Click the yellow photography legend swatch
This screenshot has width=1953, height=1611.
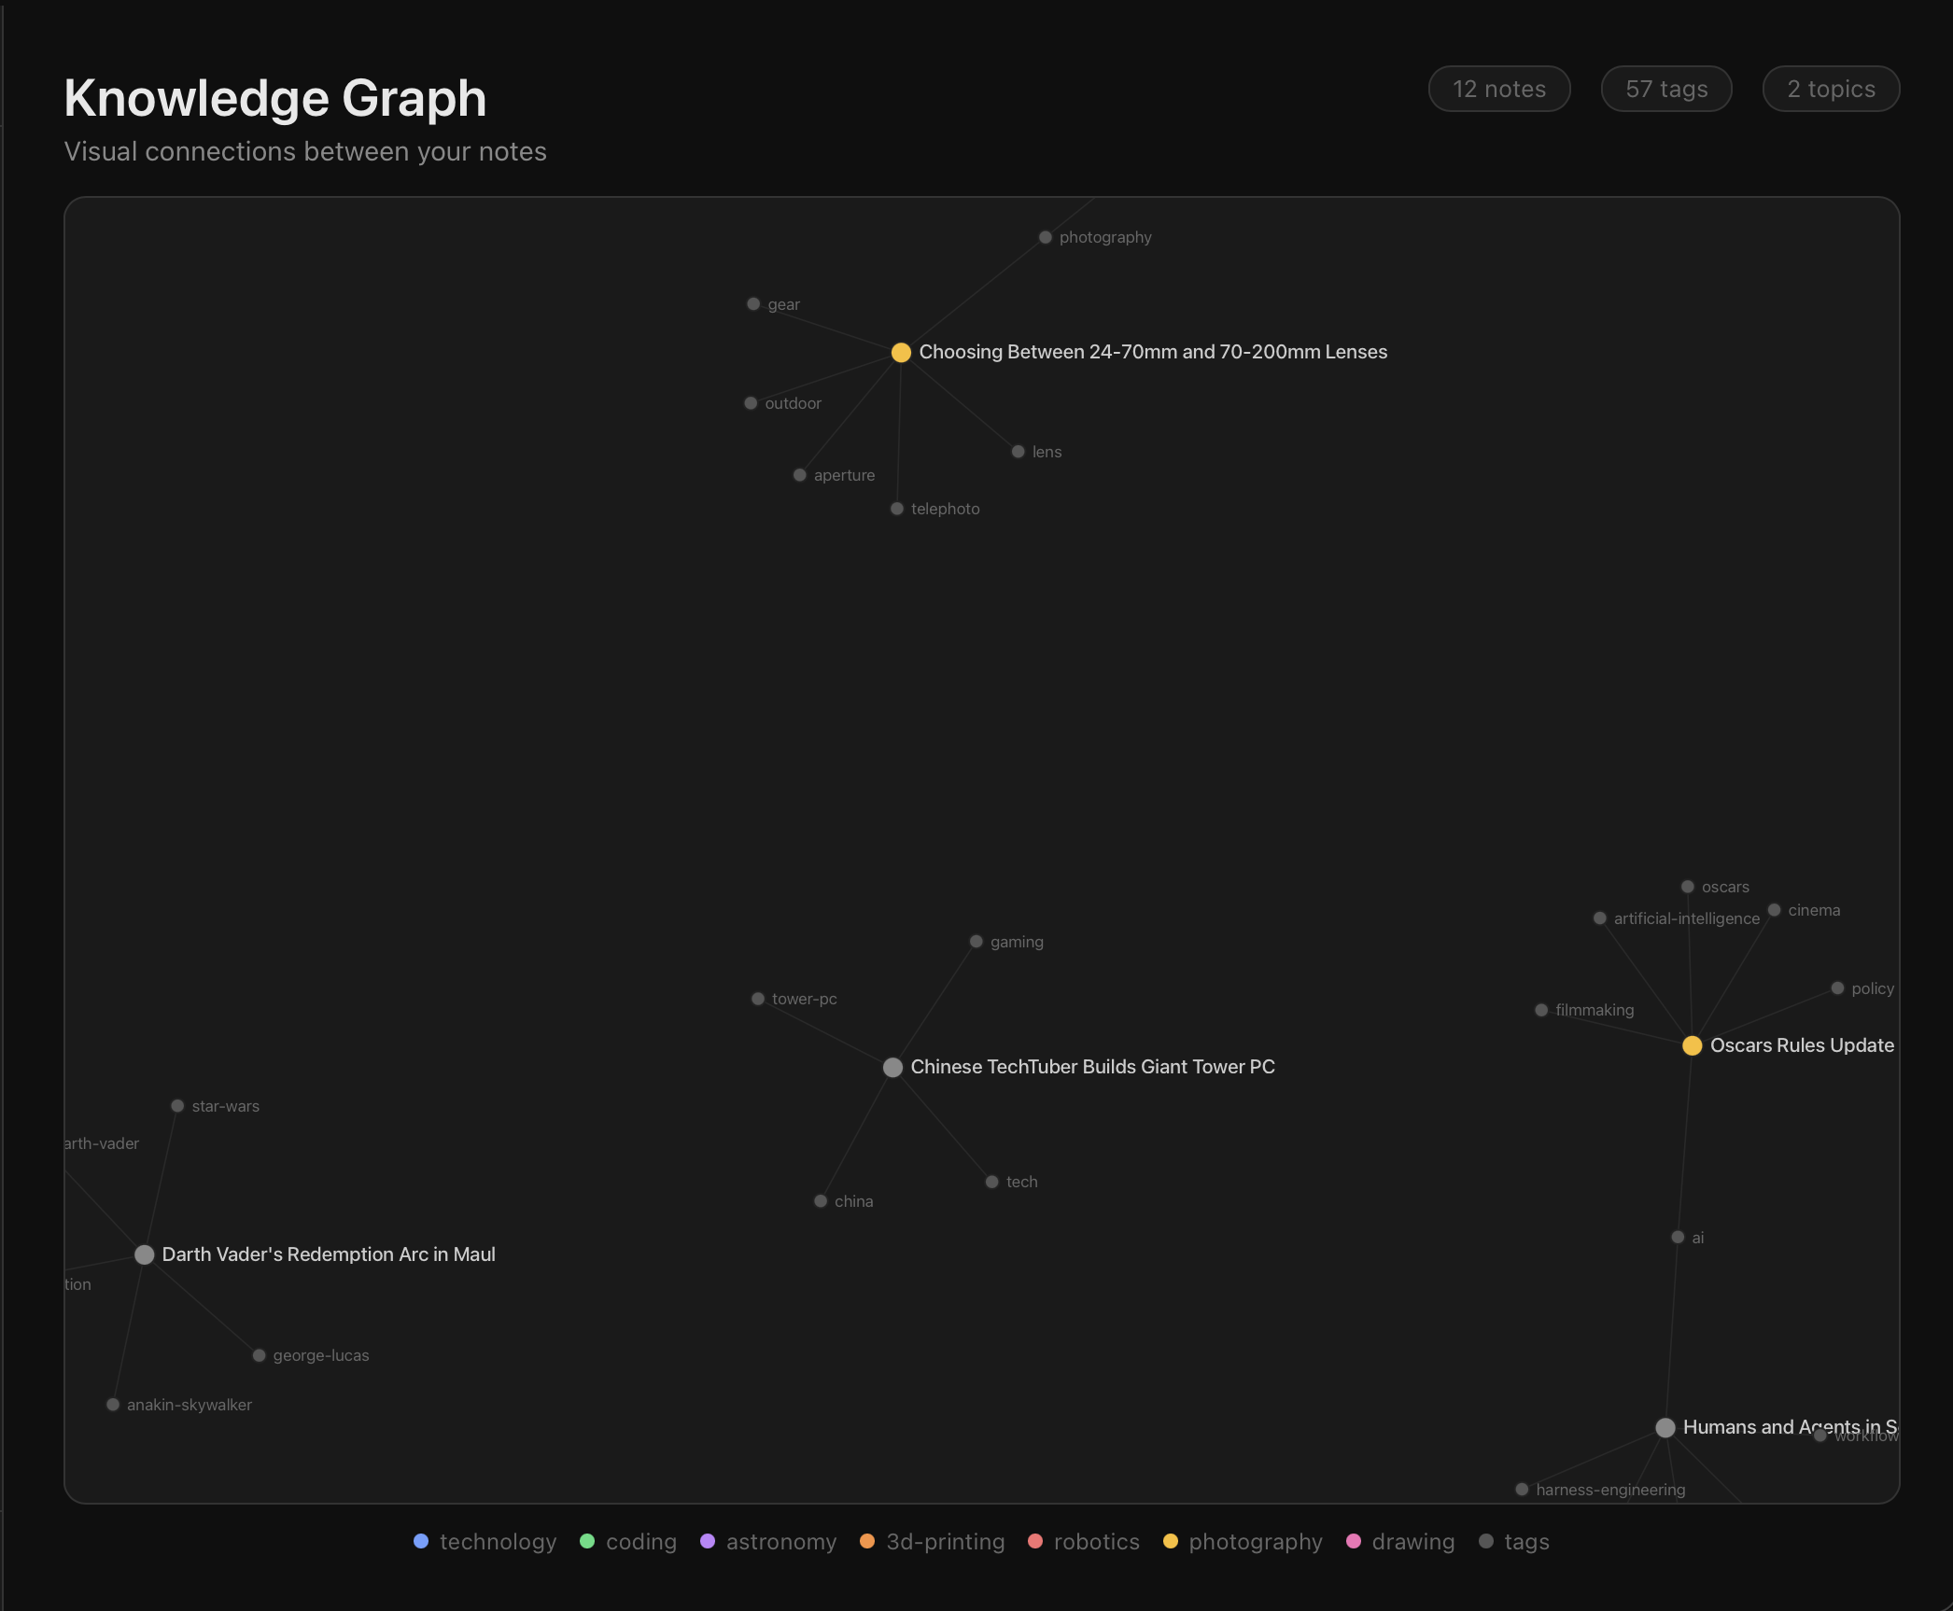click(x=1171, y=1542)
